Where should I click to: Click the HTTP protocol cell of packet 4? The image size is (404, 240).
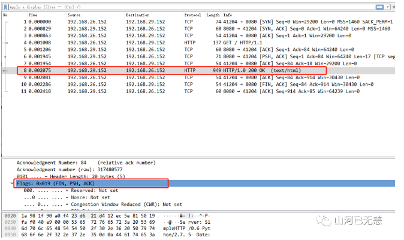190,43
